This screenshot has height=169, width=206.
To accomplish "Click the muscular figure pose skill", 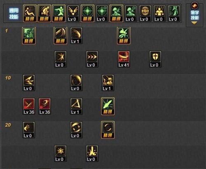I will (159, 14).
